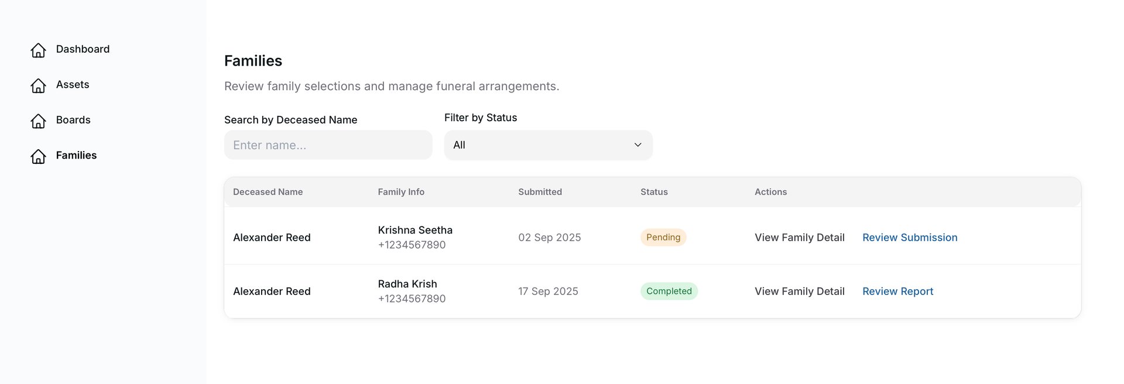This screenshot has width=1124, height=384.
Task: Click the Status column header
Action: point(654,192)
